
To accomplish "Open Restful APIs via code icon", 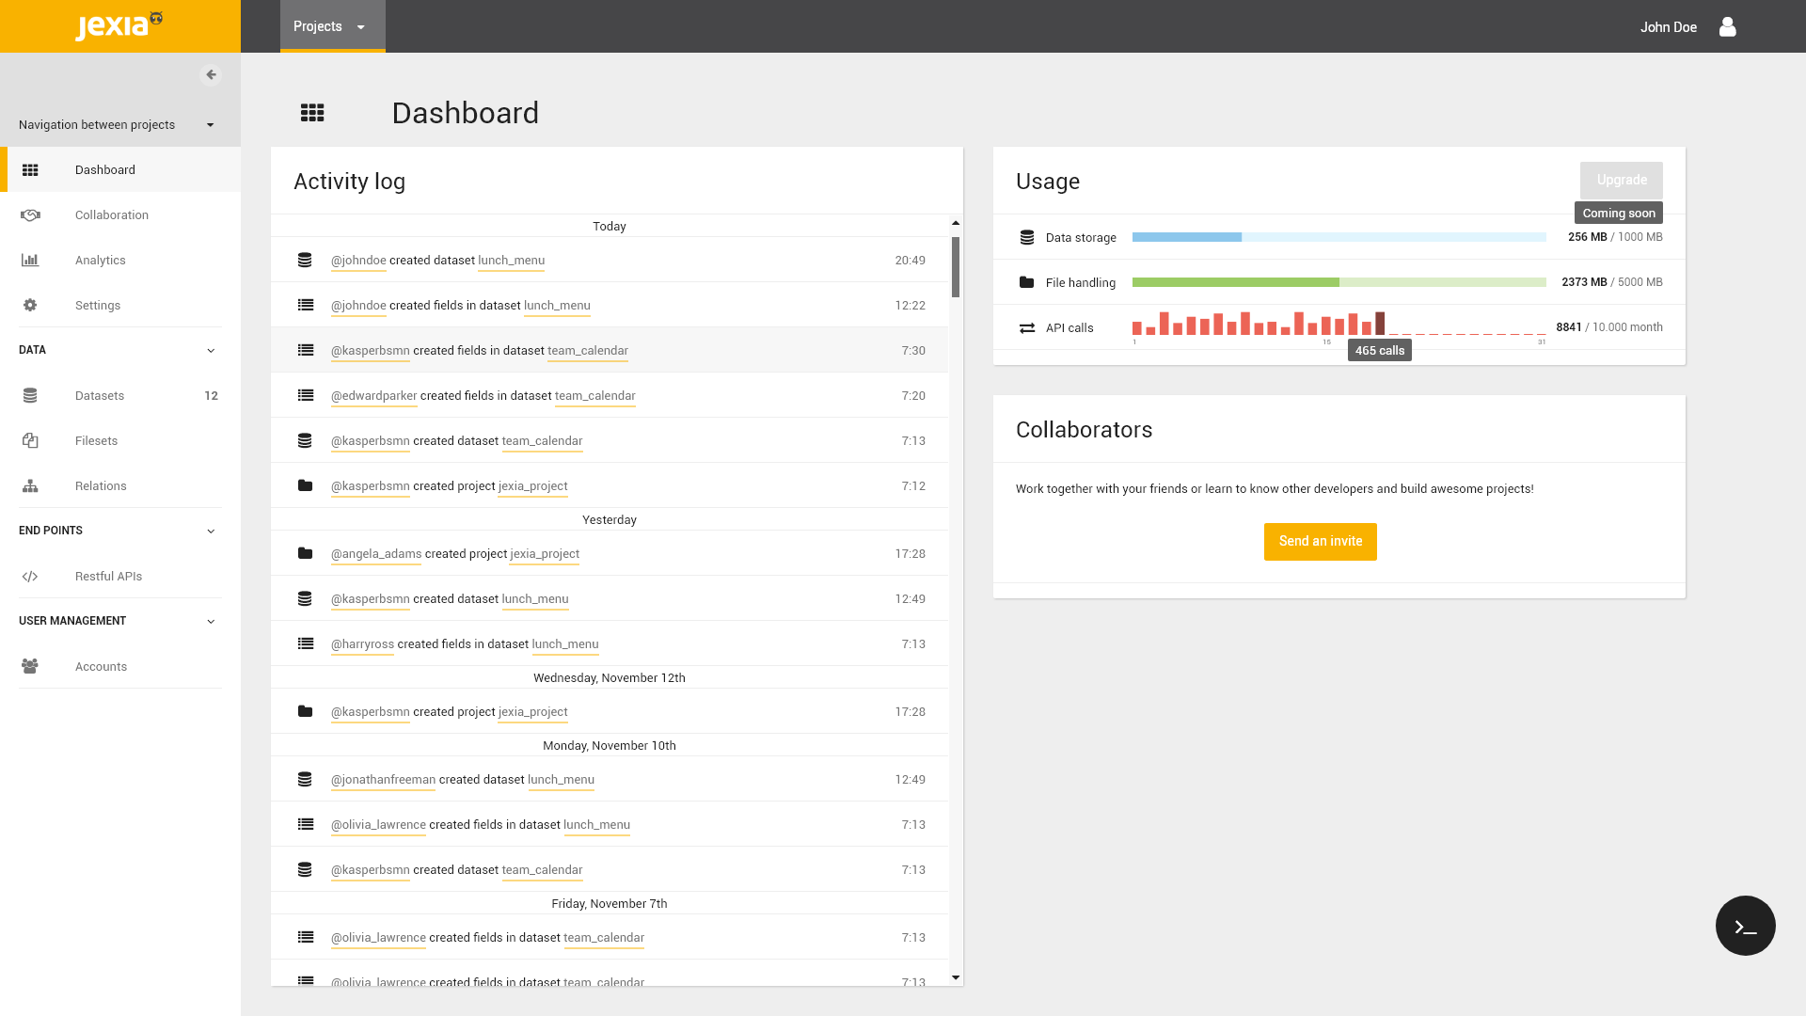I will click(x=30, y=577).
